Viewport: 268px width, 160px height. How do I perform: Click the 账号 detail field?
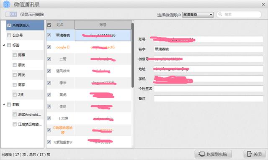(x=209, y=39)
